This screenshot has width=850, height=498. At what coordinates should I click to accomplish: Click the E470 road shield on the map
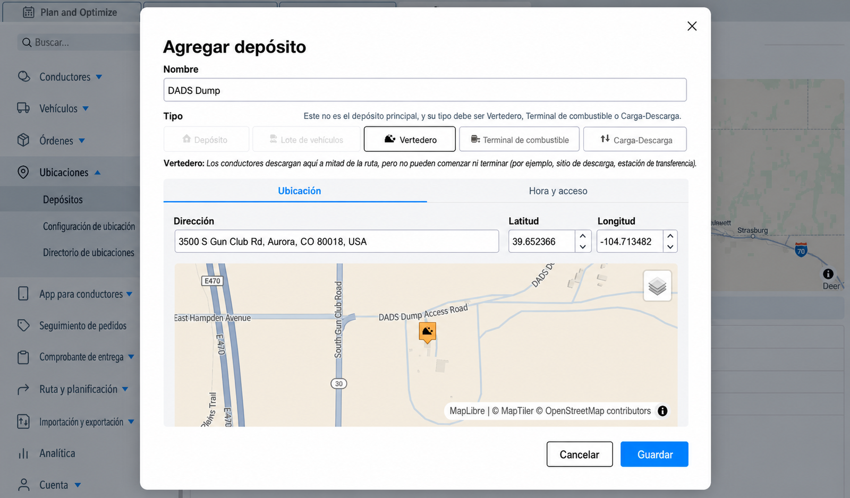212,281
